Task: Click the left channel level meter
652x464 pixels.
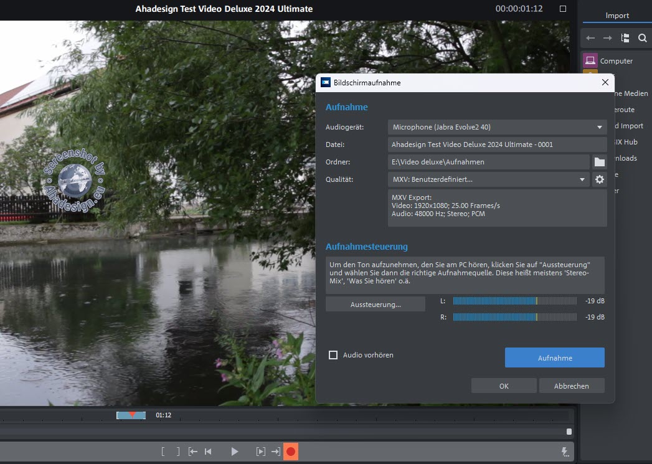Action: click(515, 301)
